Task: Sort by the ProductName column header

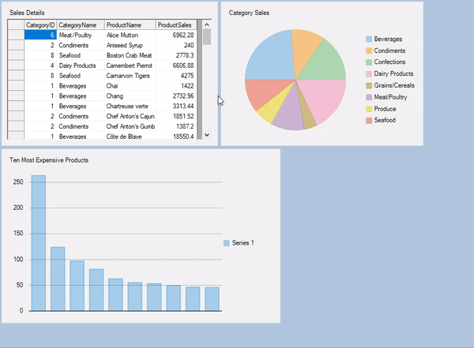Action: click(130, 25)
